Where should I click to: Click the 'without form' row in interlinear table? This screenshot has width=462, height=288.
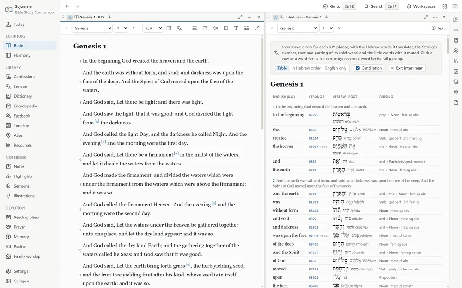pos(357,211)
